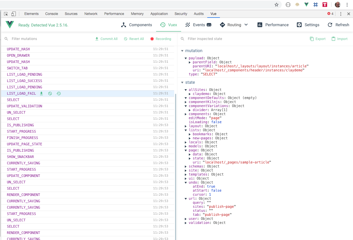
Task: Expand the bookmarks object under lists
Action: [190, 134]
